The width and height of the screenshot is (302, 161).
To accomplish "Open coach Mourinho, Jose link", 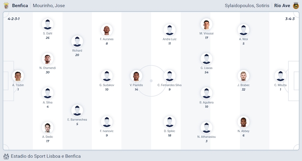I will (x=49, y=6).
